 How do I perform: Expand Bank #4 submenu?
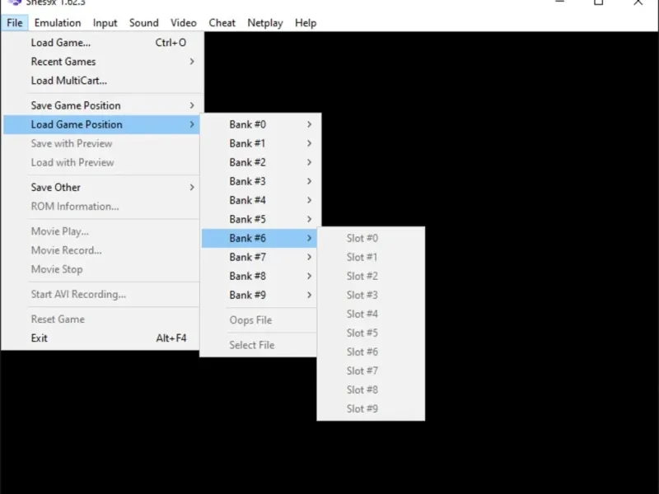pyautogui.click(x=259, y=200)
